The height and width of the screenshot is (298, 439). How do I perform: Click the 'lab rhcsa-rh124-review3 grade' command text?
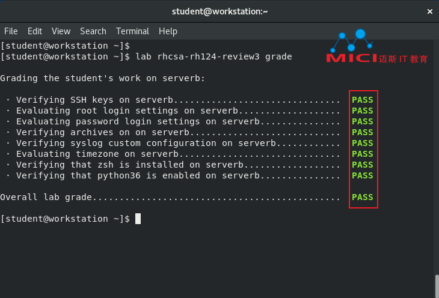pyautogui.click(x=210, y=56)
